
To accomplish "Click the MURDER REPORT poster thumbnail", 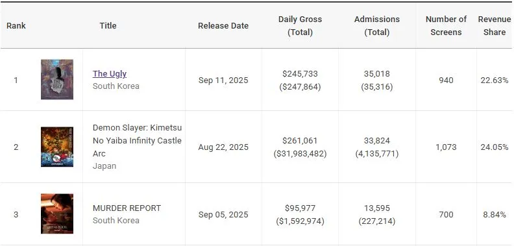I will 57,214.
